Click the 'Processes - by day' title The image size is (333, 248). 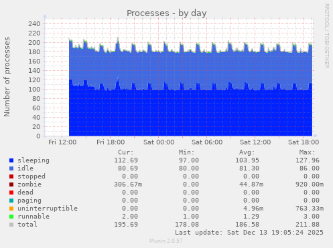[167, 13]
